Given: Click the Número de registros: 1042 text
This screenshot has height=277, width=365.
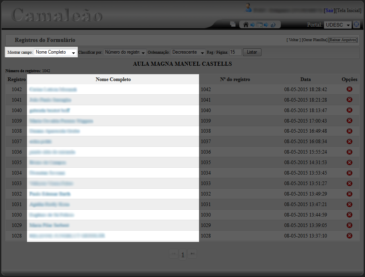Looking at the screenshot, I should 28,71.
